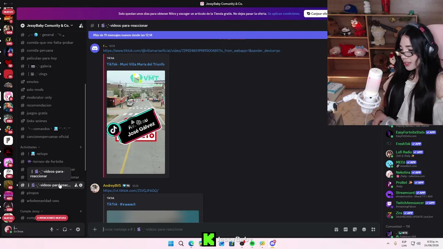Go to the links-animes channel
This screenshot has width=443, height=249.
click(x=50, y=121)
